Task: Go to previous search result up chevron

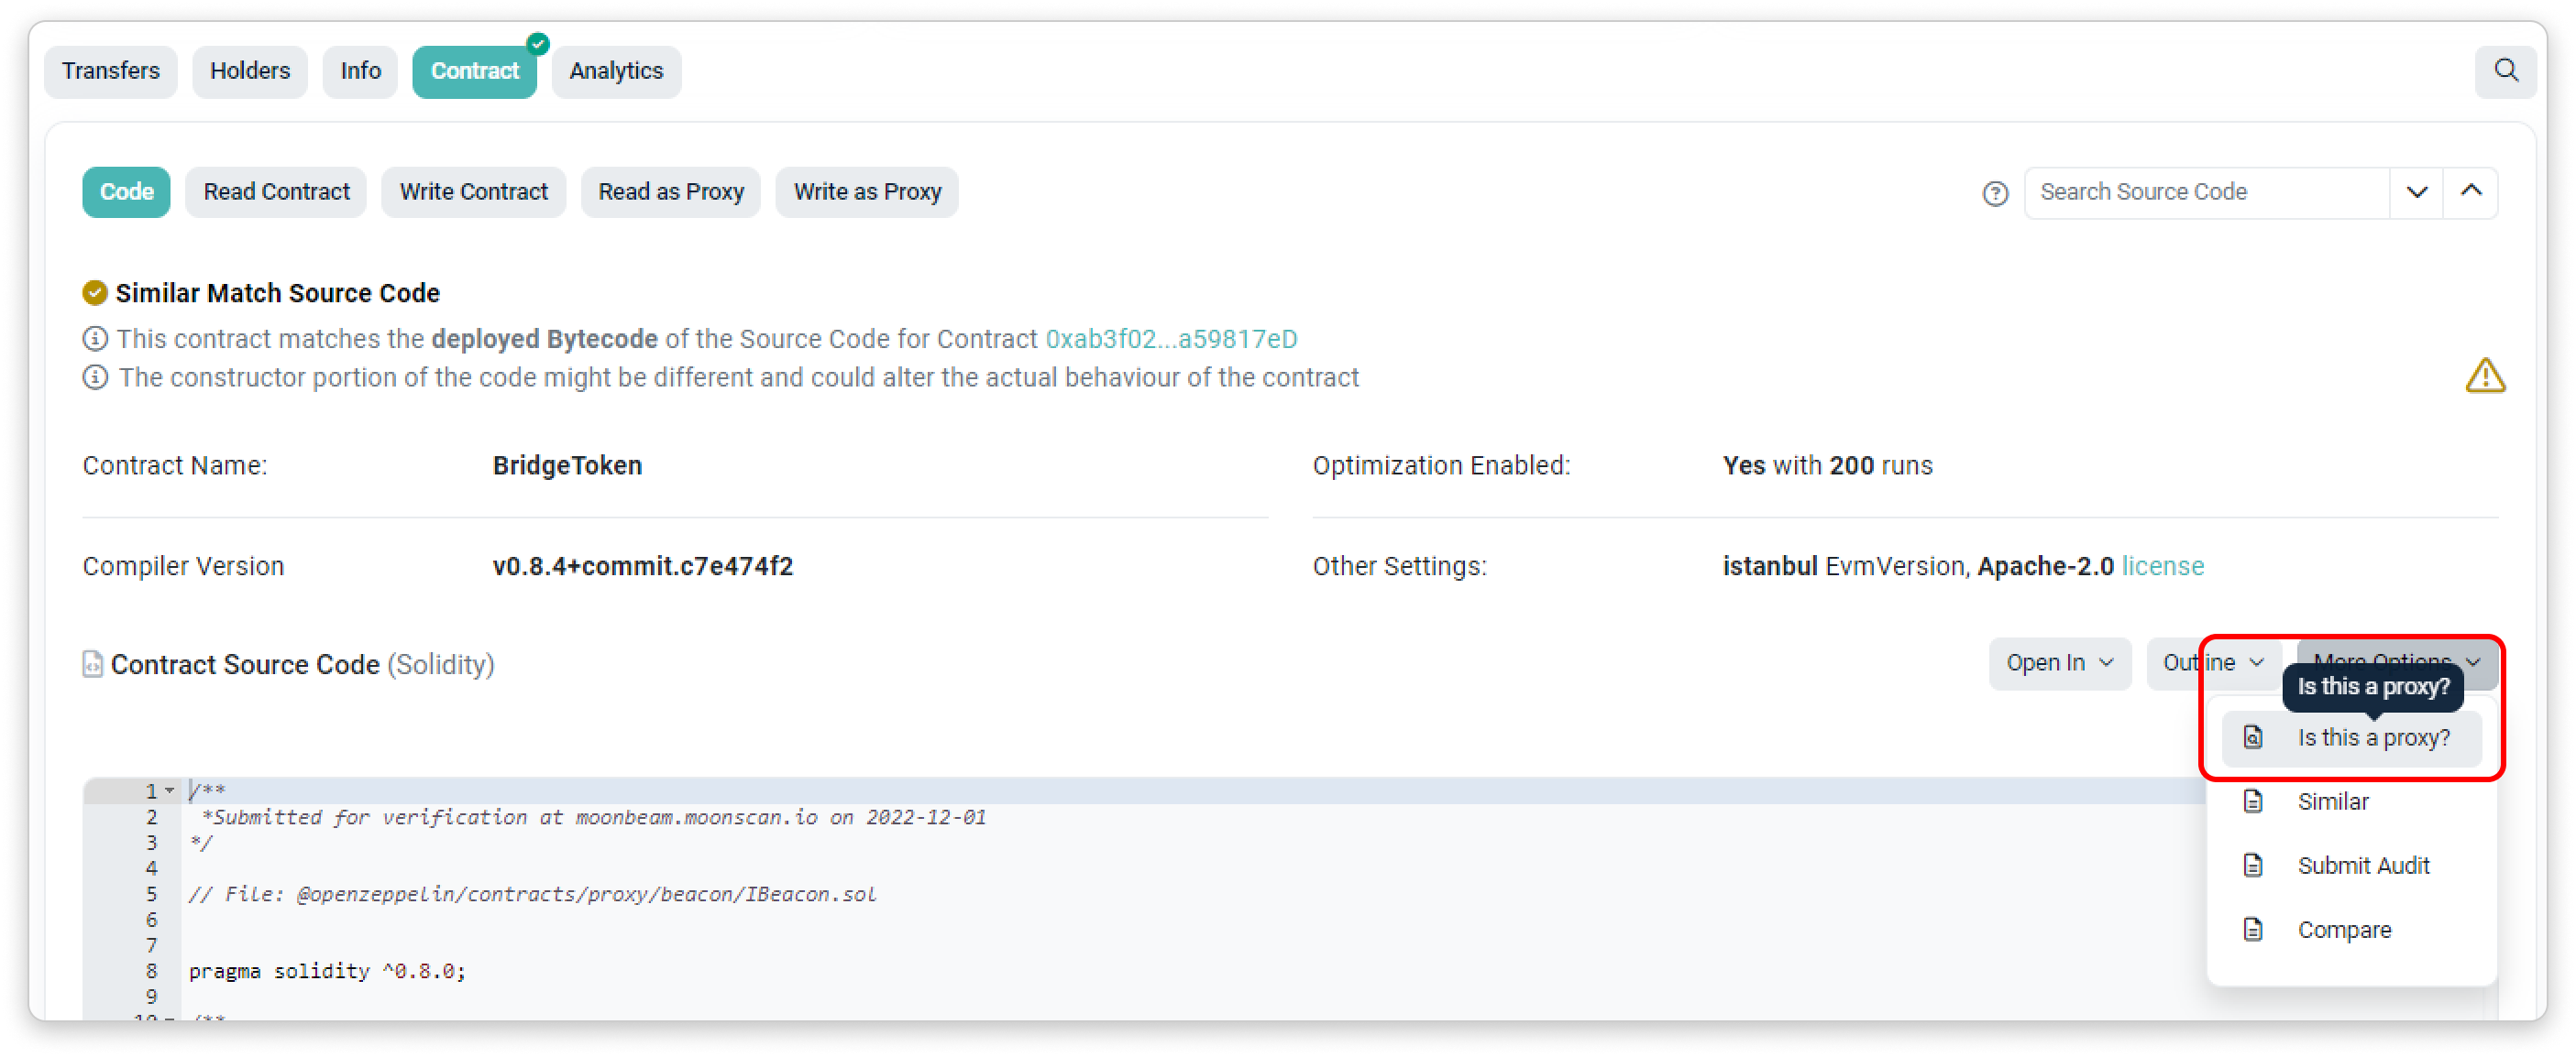Action: tap(2471, 191)
